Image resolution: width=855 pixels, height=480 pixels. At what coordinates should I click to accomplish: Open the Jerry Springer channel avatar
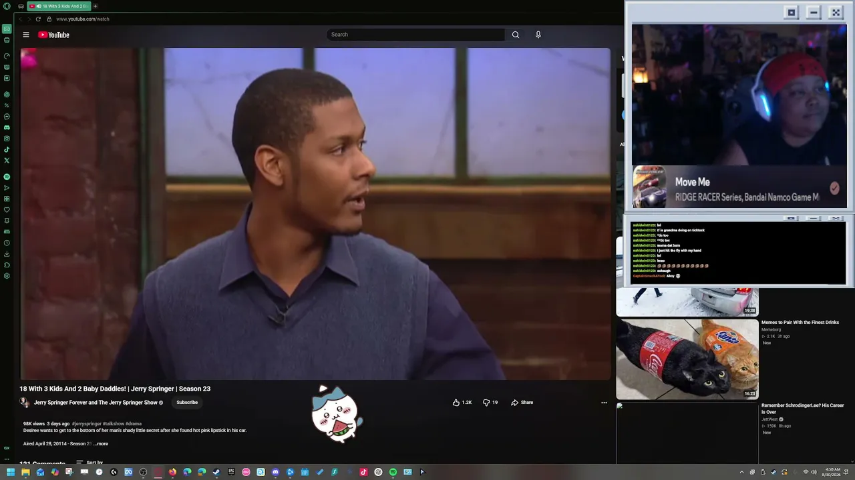pos(25,402)
